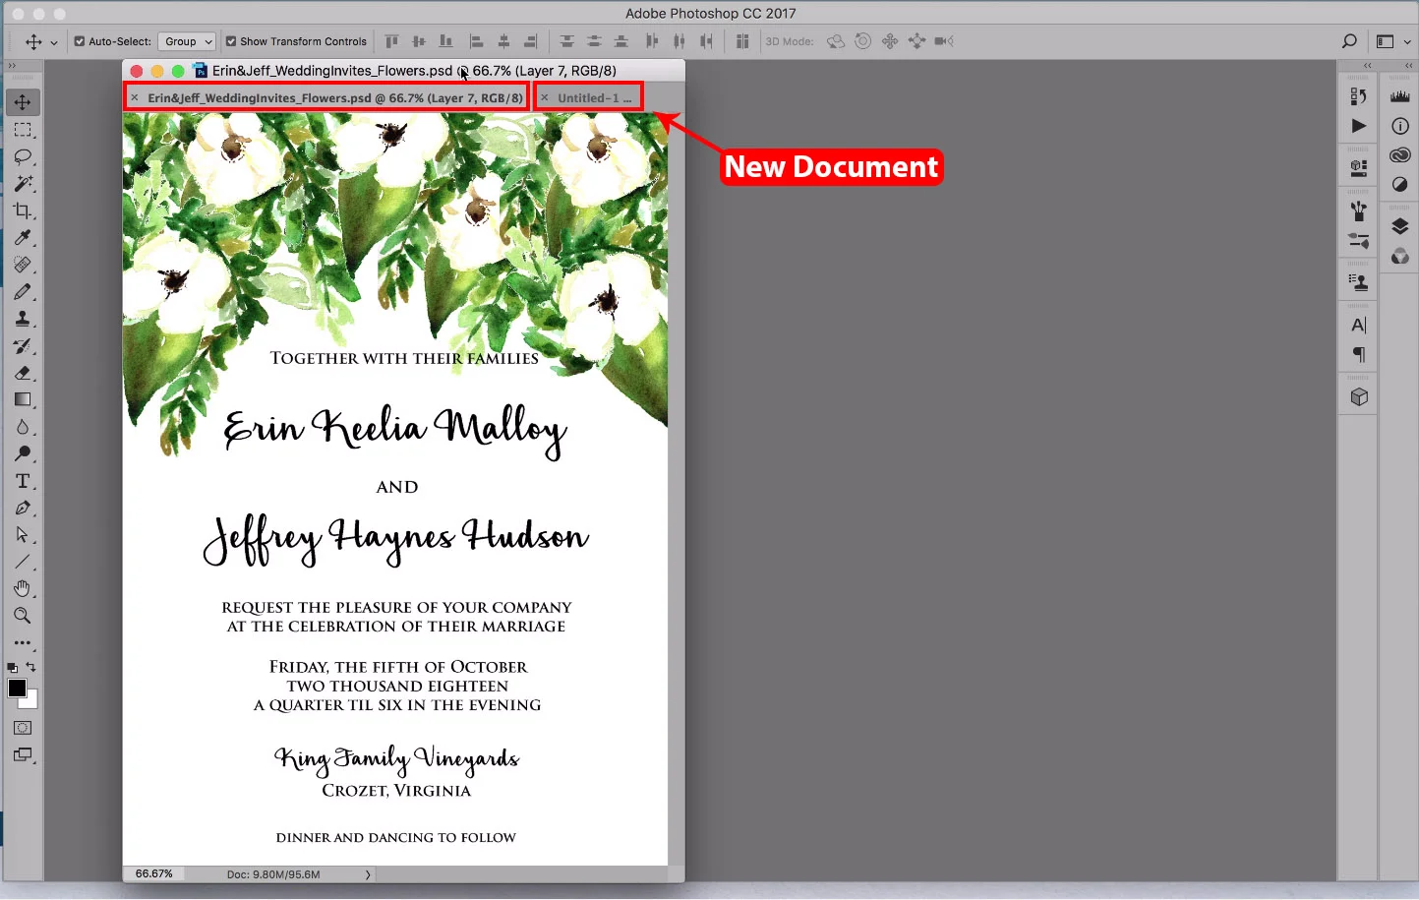Screen dimensions: 1419x900
Task: Open the Creative Cloud Libraries panel icon
Action: click(1399, 155)
